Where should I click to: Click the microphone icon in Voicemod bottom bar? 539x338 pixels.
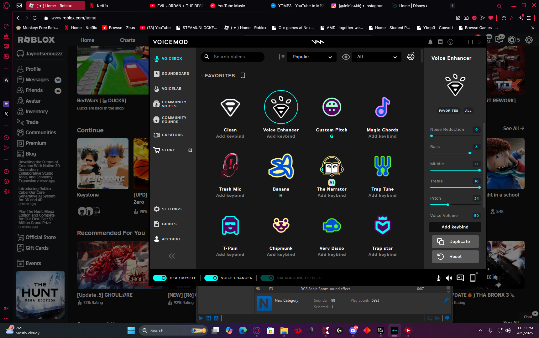[x=438, y=278]
